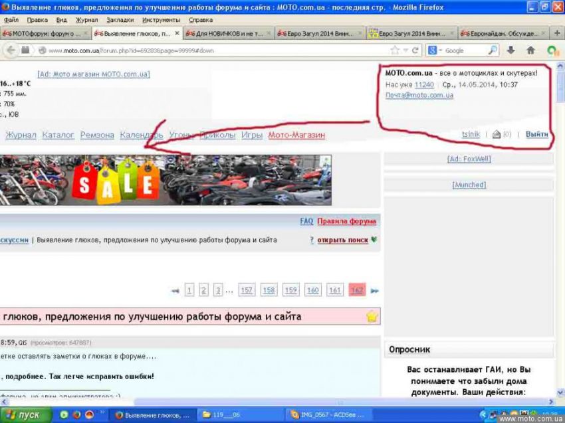Open the mail envelope icon beside tsinik
Screen dimensions: 565x423
point(497,134)
